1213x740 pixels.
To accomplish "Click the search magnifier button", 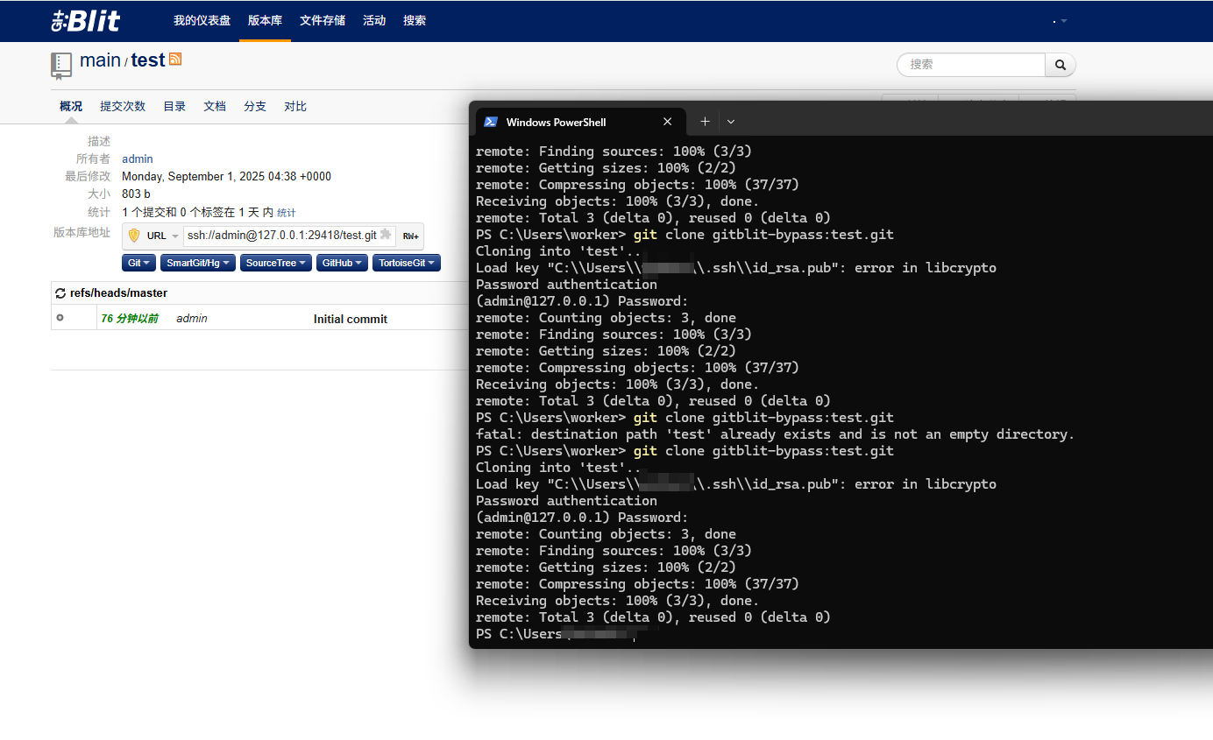I will click(x=1060, y=65).
